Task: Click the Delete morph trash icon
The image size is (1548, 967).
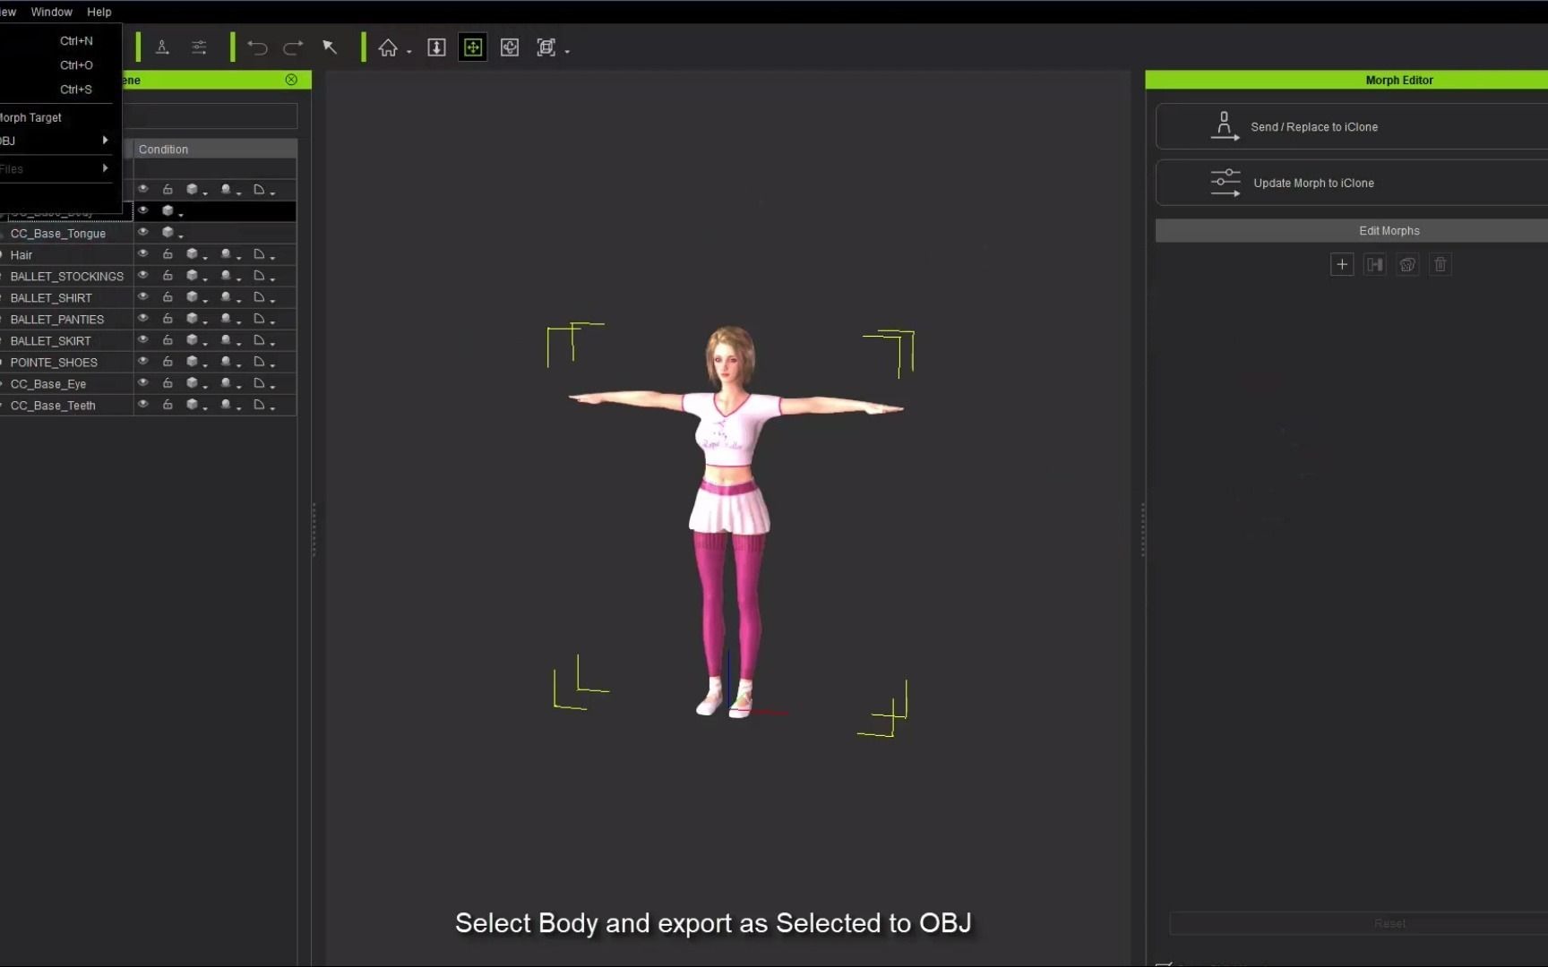Action: coord(1440,264)
